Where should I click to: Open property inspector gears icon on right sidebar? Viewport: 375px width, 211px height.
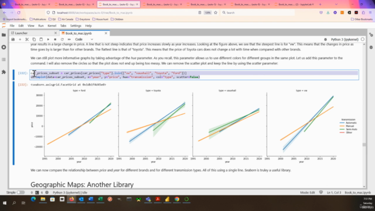point(371,35)
